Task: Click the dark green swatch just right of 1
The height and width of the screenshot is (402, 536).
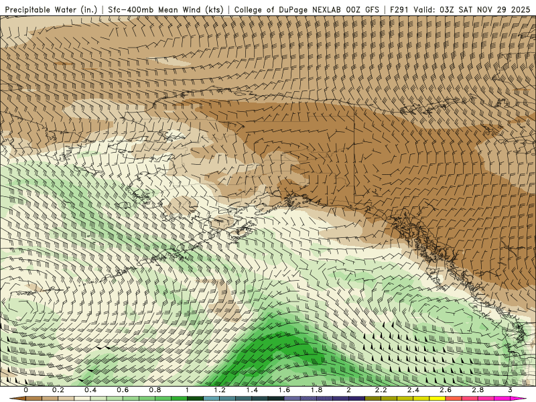Action: click(195, 399)
